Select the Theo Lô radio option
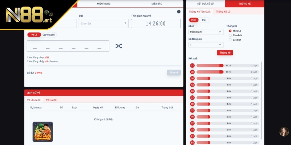The width and height of the screenshot is (291, 145). [230, 31]
